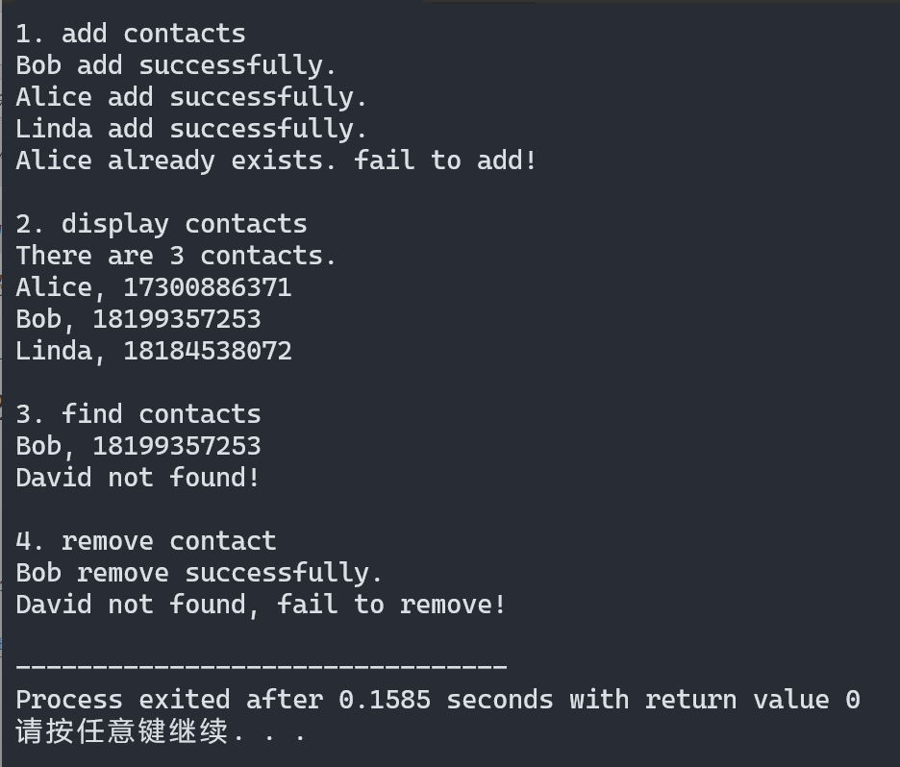This screenshot has width=900, height=767.
Task: Click the "There are 3 contacts." line
Action: click(176, 256)
